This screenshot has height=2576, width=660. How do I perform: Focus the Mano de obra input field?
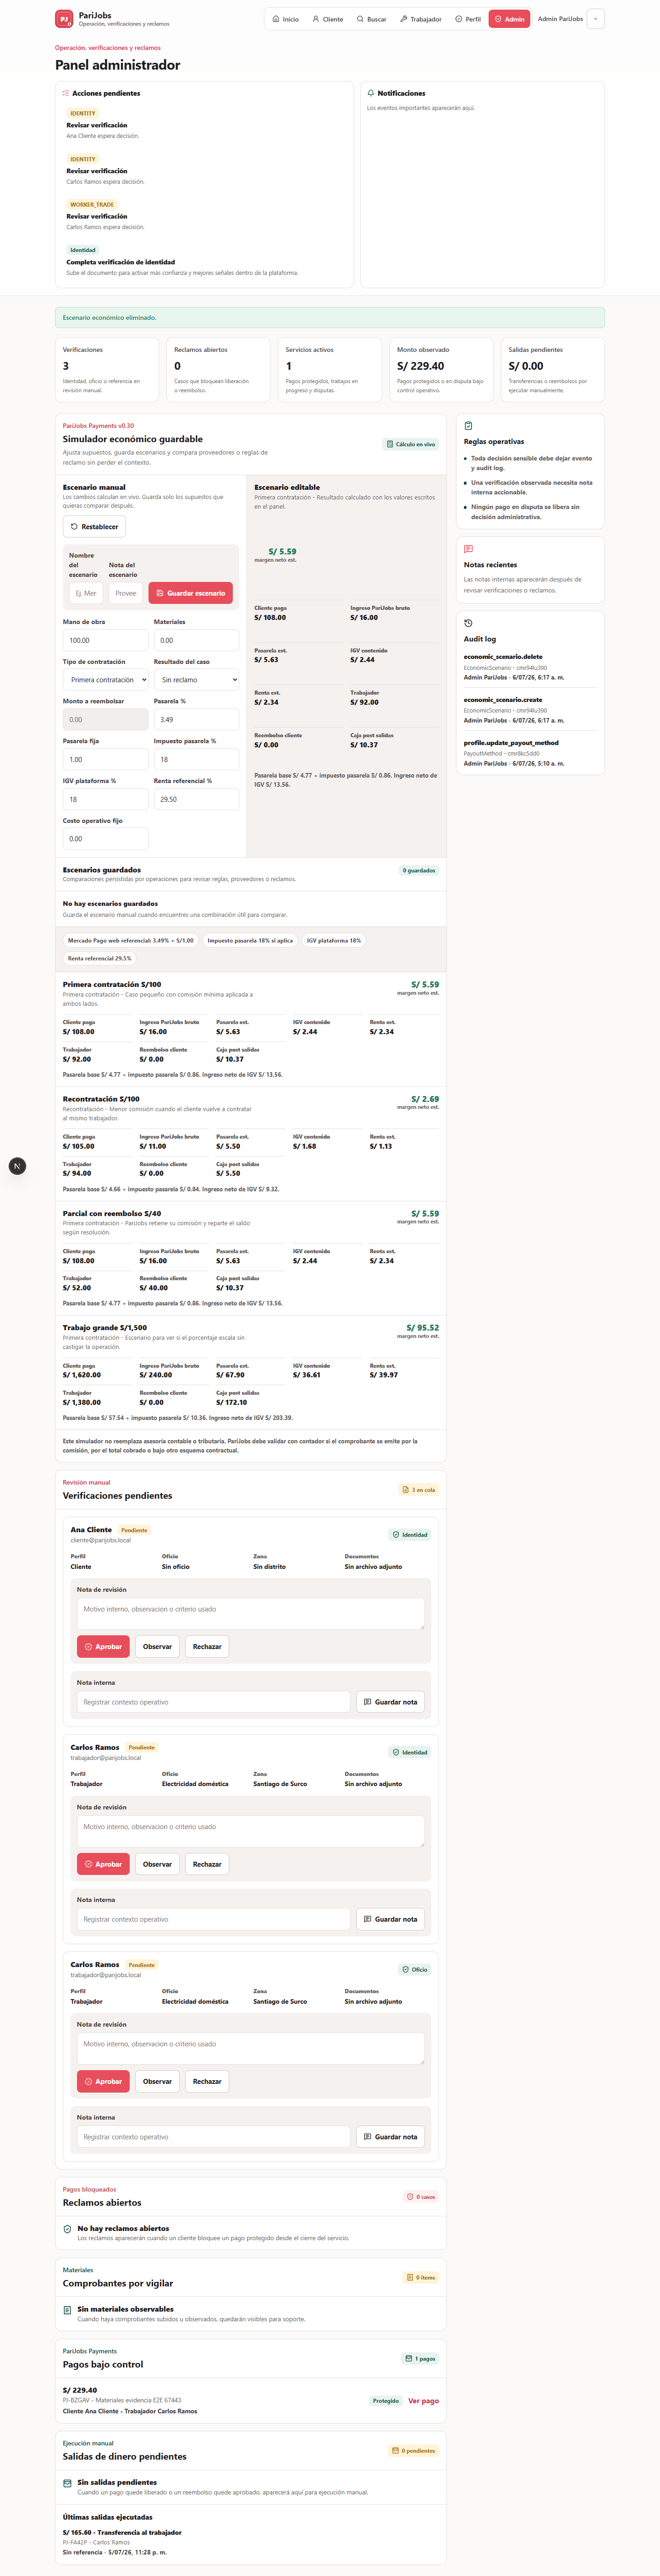pos(106,640)
